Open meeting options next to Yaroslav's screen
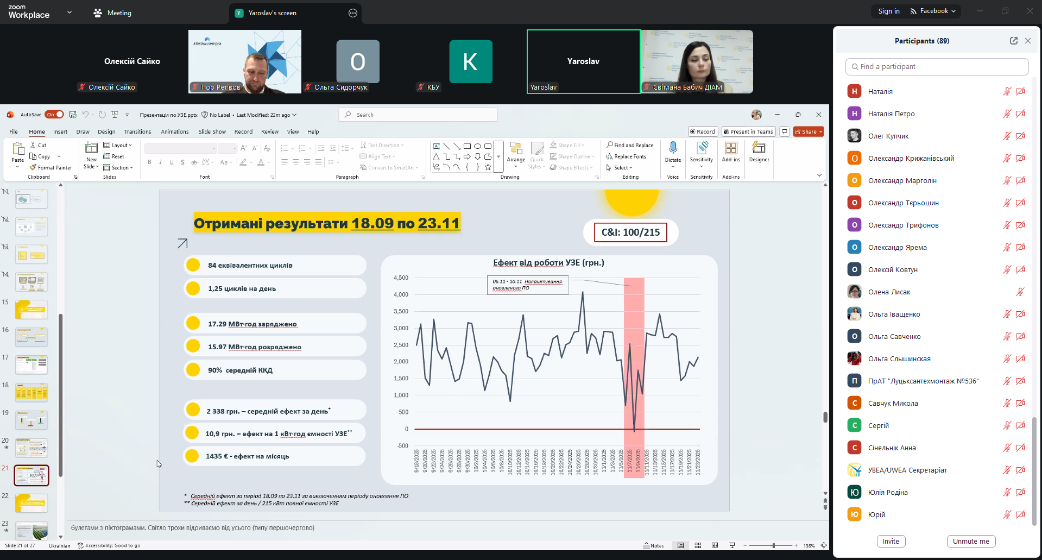This screenshot has height=560, width=1042. 353,13
